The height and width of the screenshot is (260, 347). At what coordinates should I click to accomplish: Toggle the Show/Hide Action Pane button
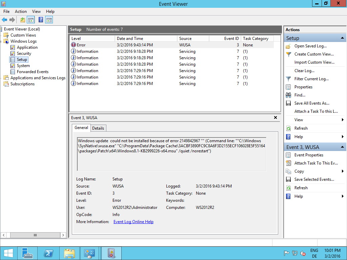49,20
